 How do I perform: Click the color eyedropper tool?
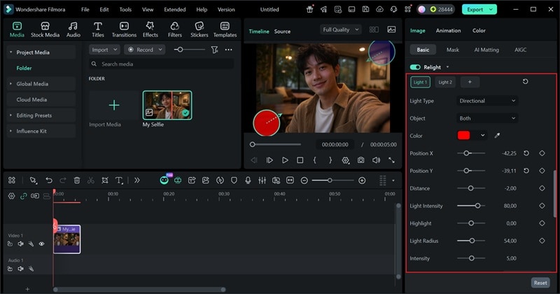(x=497, y=136)
